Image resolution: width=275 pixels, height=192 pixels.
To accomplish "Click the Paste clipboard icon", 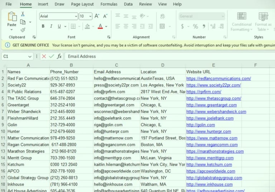I will point(12,16).
